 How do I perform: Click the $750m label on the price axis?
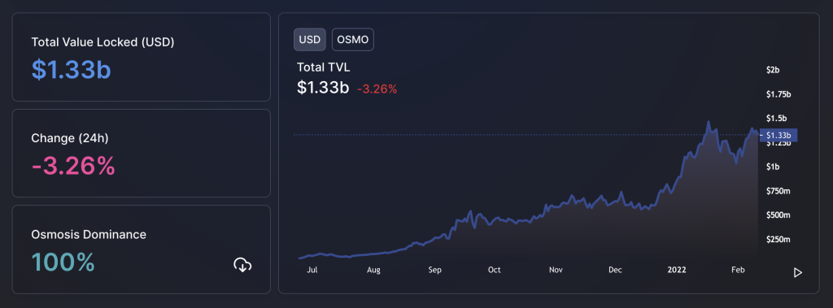pos(778,191)
